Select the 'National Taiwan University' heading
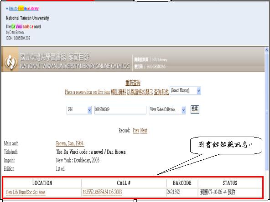 point(27,18)
